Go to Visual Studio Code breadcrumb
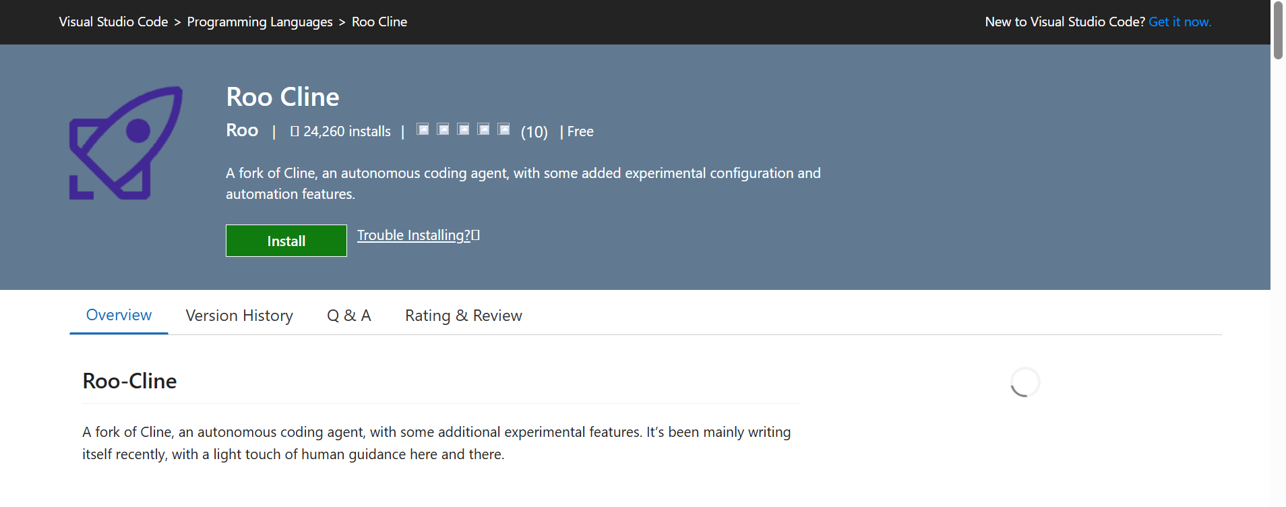 click(x=113, y=22)
